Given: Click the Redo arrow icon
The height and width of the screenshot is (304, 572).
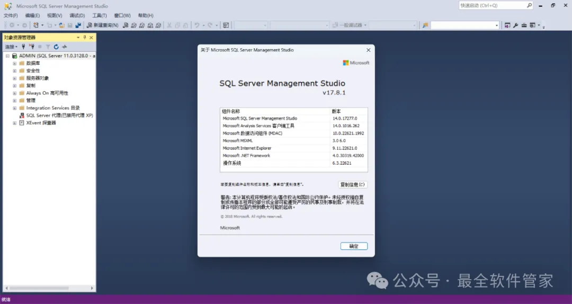Looking at the screenshot, I should point(210,25).
